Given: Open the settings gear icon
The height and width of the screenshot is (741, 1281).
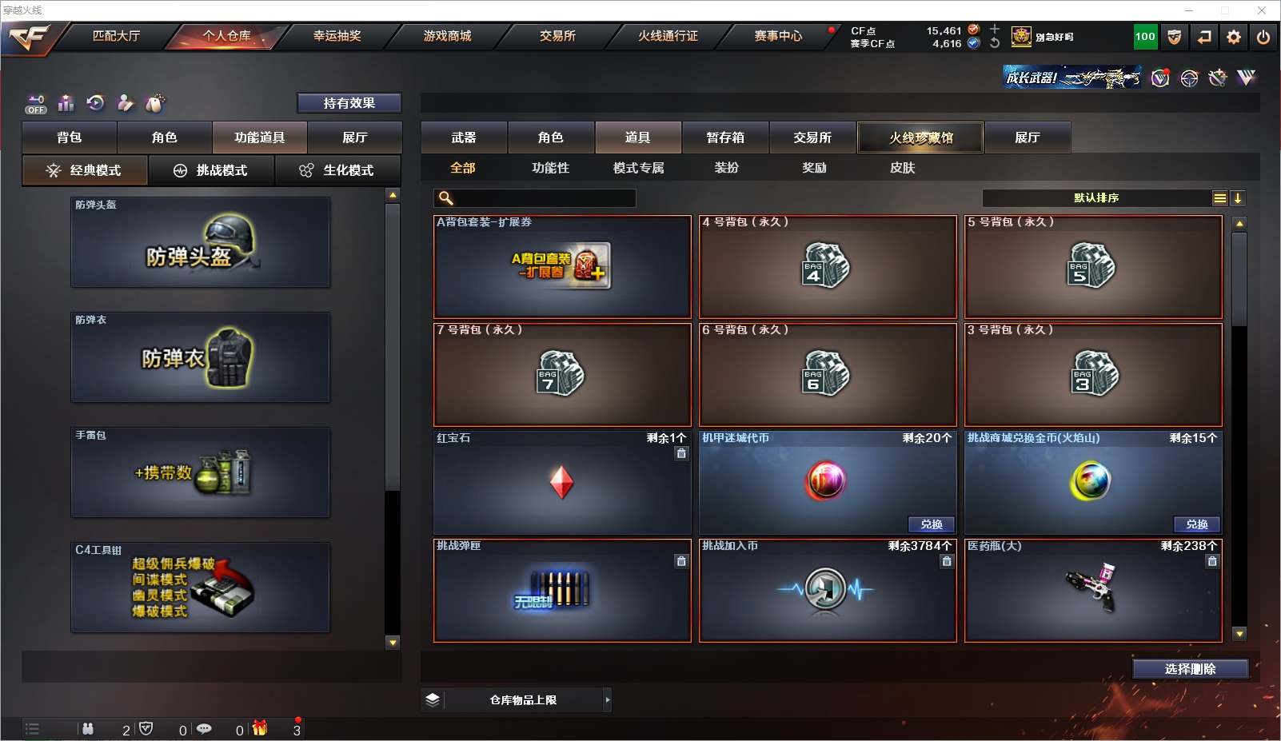Looking at the screenshot, I should [1234, 37].
